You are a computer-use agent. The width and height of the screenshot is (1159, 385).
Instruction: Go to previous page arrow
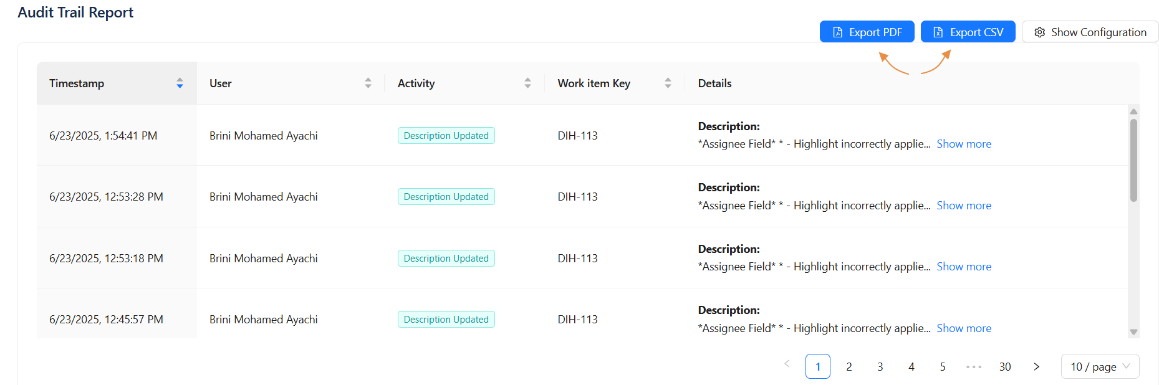coord(787,364)
